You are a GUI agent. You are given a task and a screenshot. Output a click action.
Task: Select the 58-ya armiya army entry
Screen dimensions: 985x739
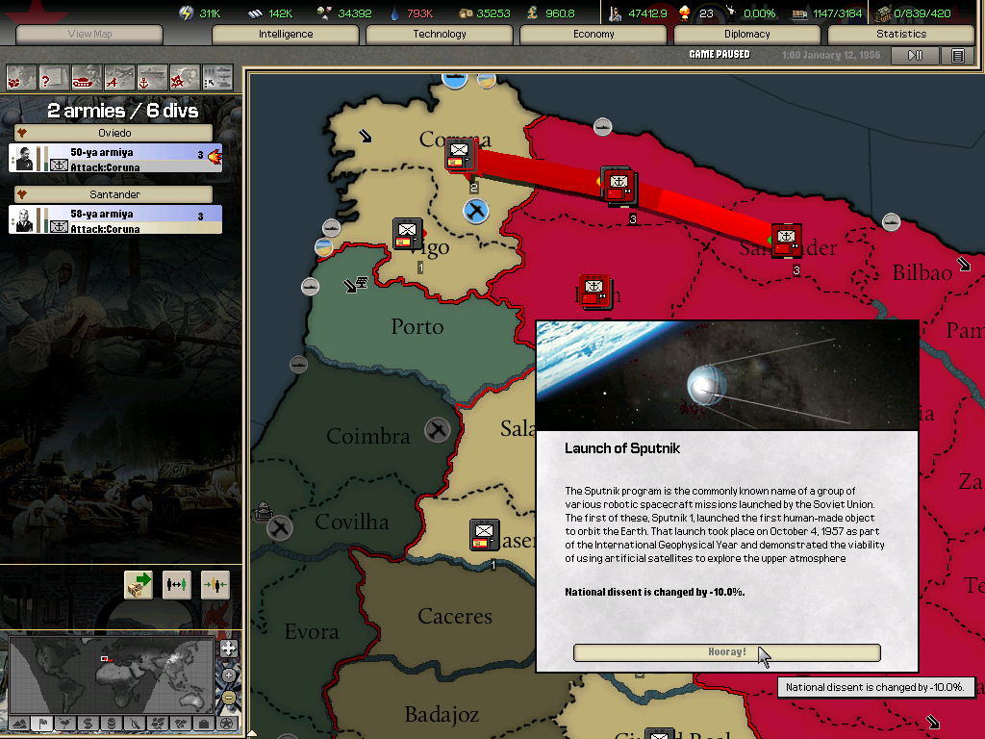tap(115, 220)
